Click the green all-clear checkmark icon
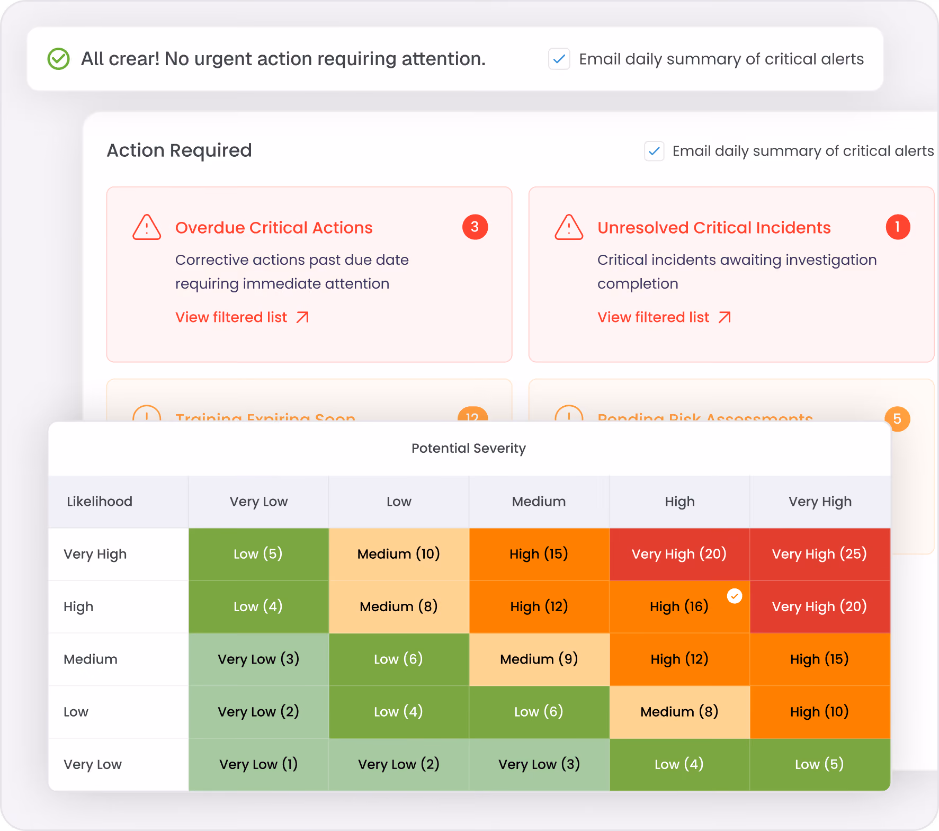The height and width of the screenshot is (831, 939). coord(59,59)
